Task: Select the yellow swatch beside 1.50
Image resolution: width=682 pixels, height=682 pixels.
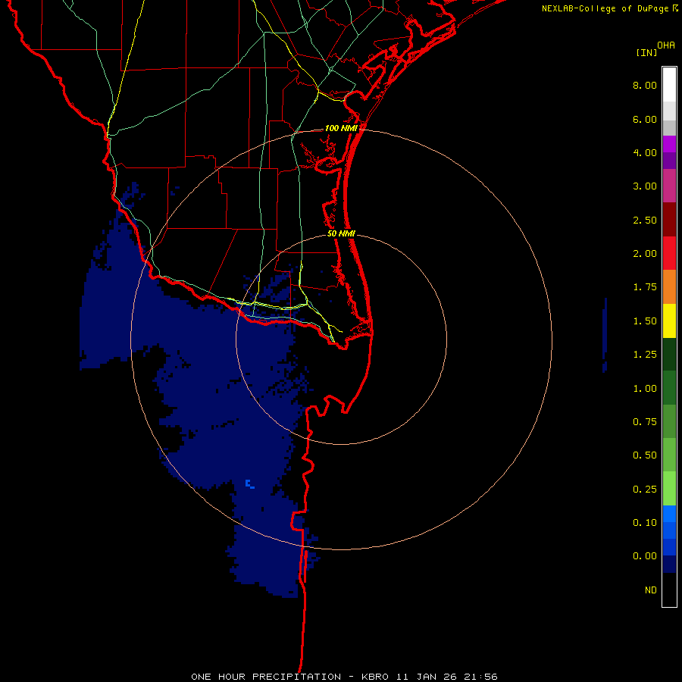Action: pos(669,321)
